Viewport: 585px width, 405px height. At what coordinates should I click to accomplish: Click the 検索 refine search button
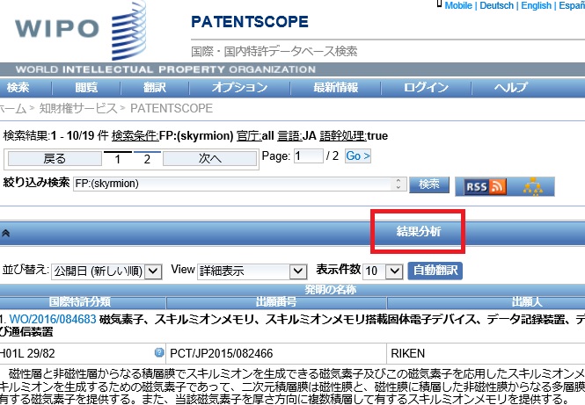(429, 184)
